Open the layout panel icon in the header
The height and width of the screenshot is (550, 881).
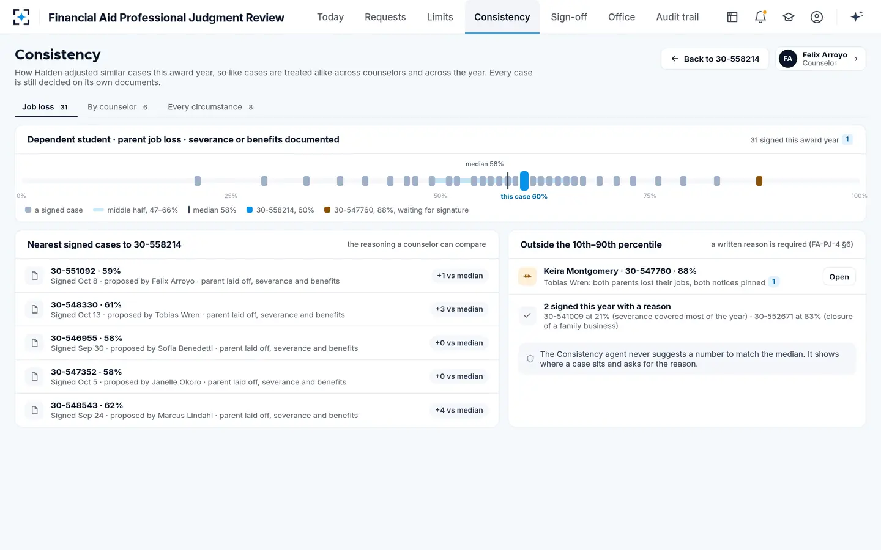coord(732,17)
